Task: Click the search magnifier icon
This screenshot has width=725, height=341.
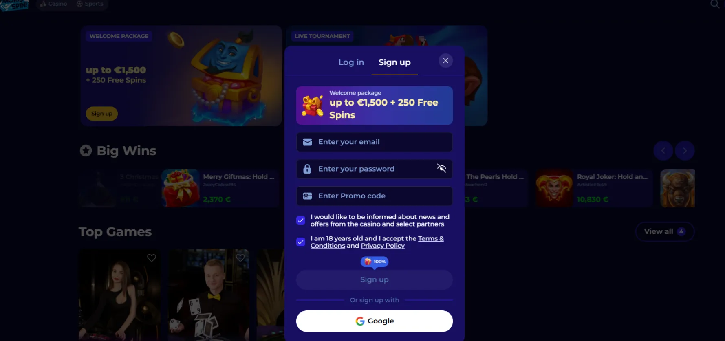Action: pos(715,4)
